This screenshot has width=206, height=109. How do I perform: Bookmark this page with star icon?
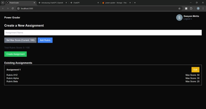(179, 8)
